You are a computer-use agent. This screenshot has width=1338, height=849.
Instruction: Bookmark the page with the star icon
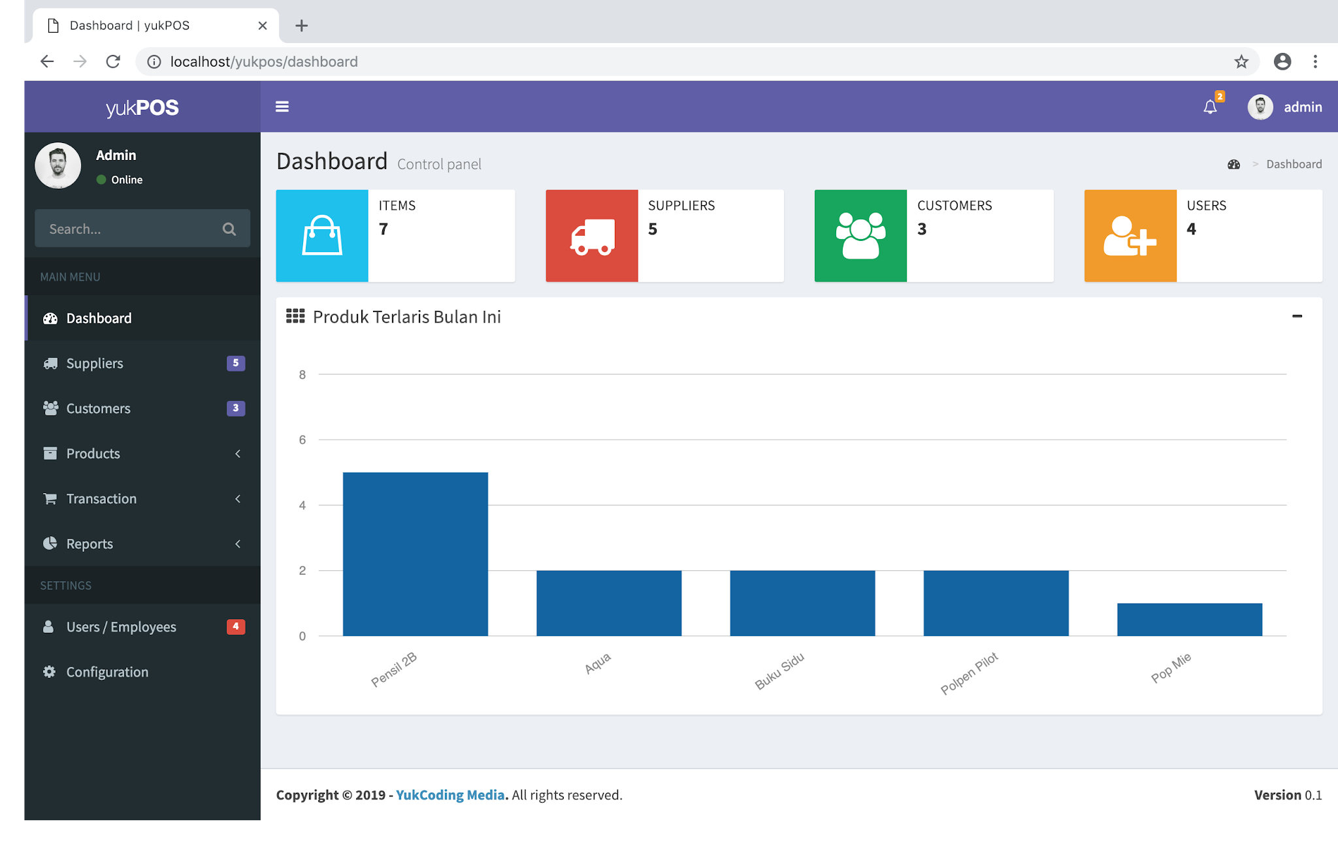1241,61
